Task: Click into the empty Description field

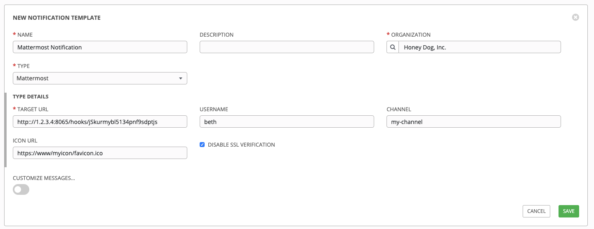Action: tap(287, 47)
